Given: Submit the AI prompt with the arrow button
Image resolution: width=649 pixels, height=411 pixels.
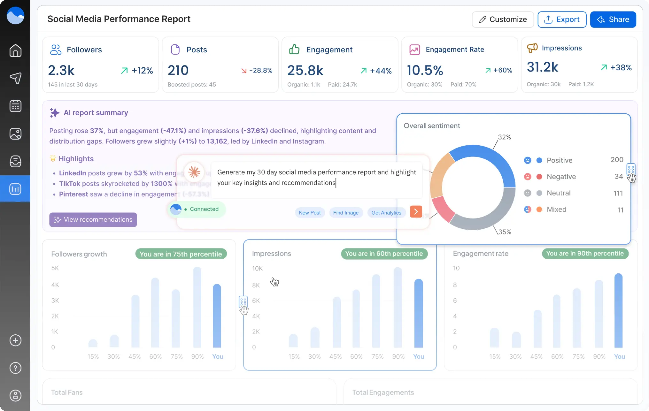Looking at the screenshot, I should tap(415, 211).
